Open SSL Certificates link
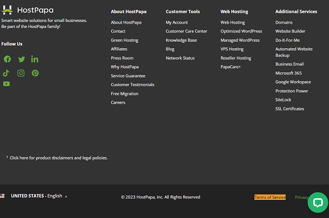 tap(290, 109)
